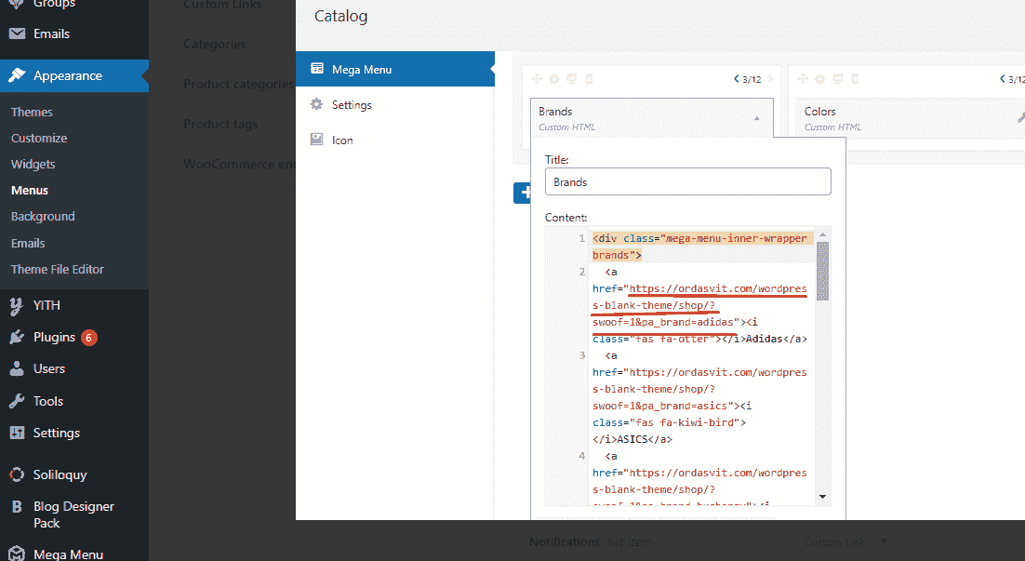Click the YITH logo icon
Viewport: 1025px width, 561px height.
coord(17,305)
